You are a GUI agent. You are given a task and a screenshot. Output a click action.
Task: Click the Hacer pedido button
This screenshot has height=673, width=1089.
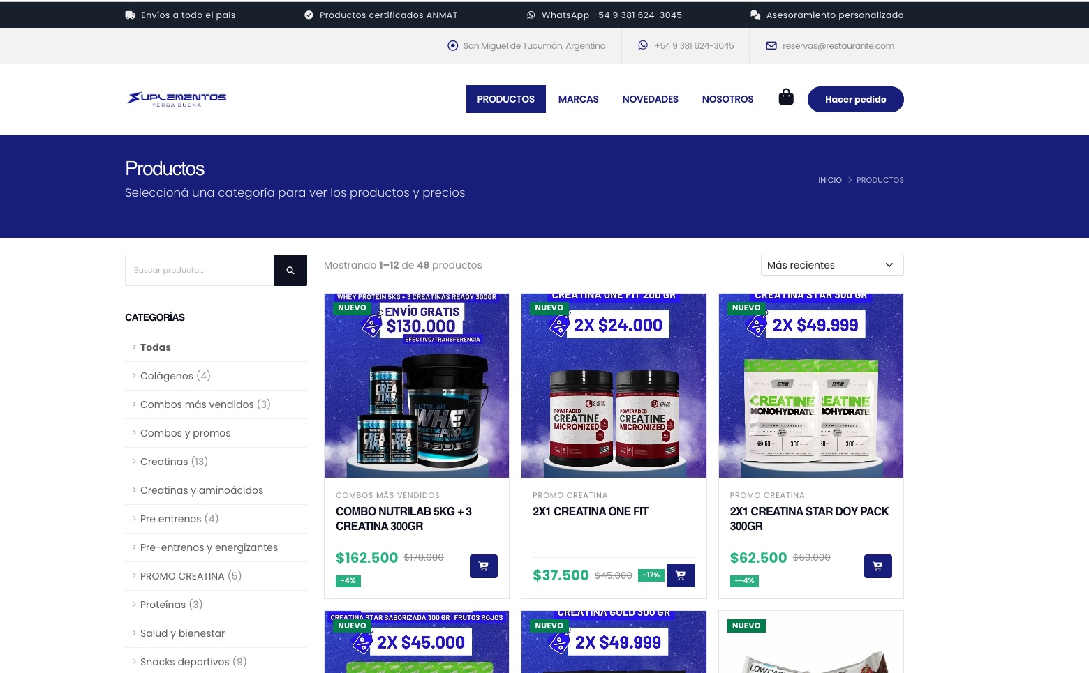tap(856, 99)
